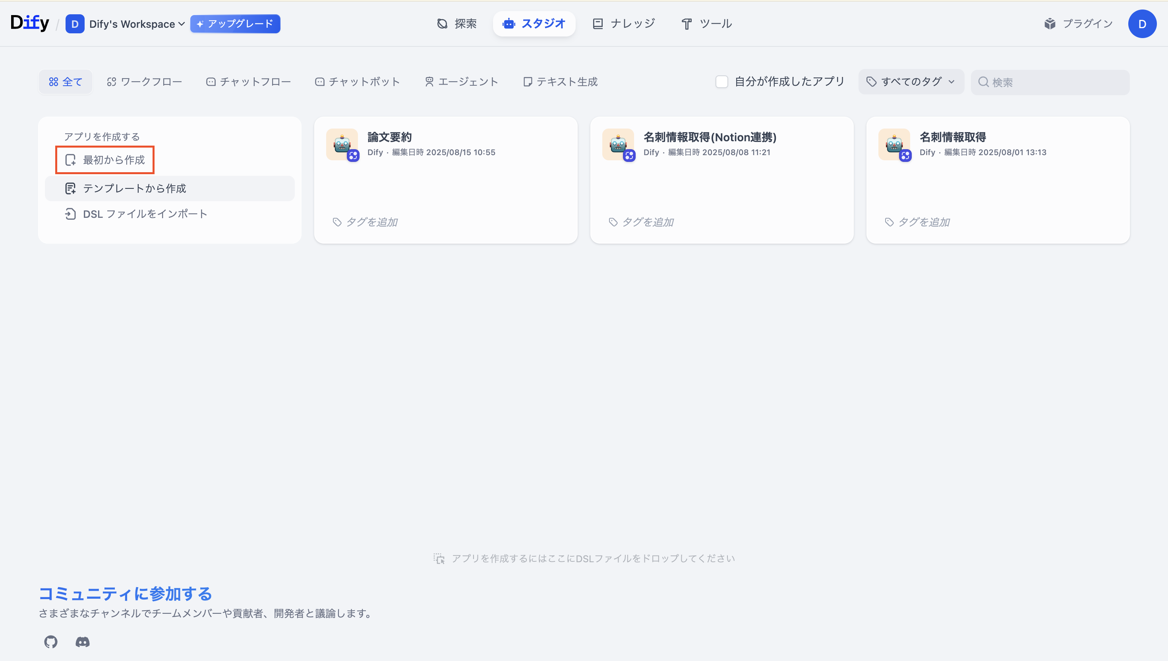Open the 探索 (Explore) section icon
The width and height of the screenshot is (1168, 661).
click(x=442, y=24)
